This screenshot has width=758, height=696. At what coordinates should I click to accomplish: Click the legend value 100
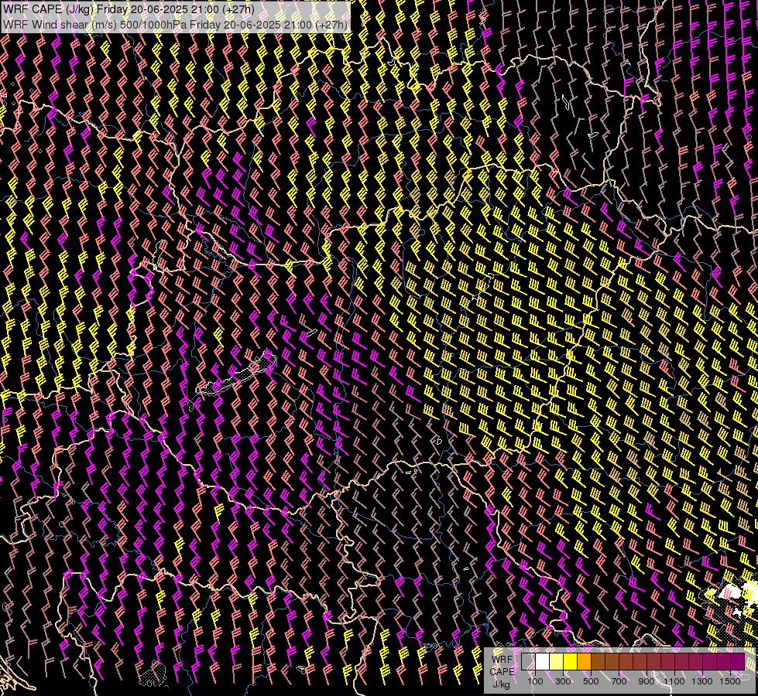coord(535,681)
